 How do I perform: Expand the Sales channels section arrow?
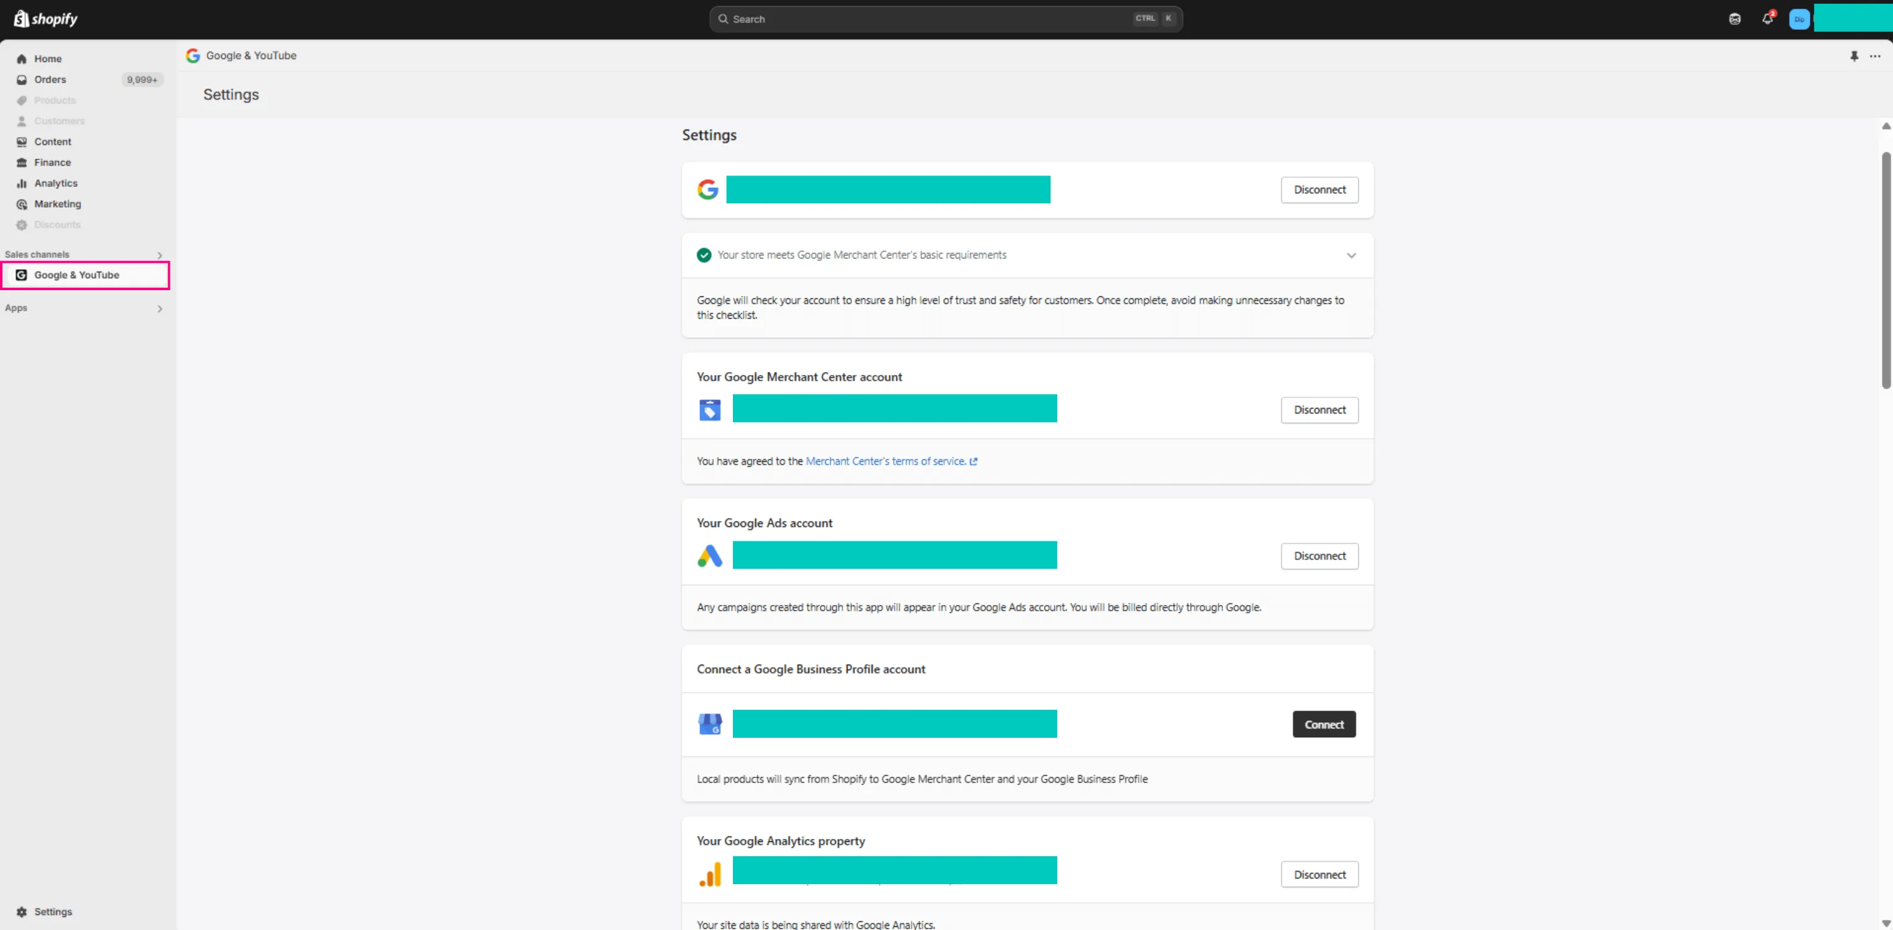(x=159, y=255)
